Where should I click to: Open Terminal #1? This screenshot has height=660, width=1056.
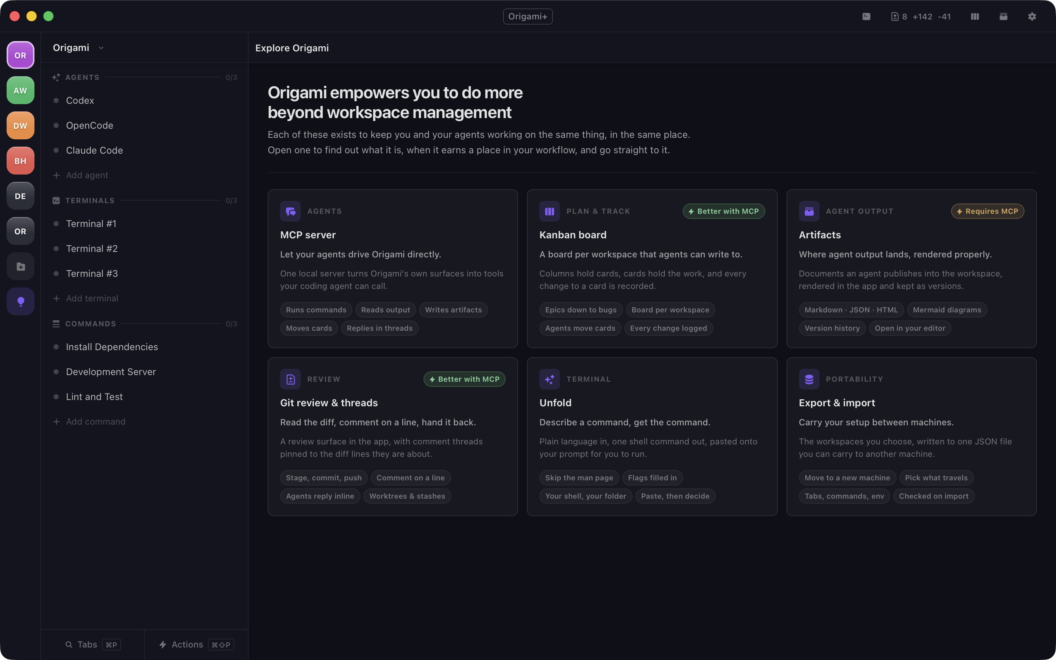pos(144,224)
